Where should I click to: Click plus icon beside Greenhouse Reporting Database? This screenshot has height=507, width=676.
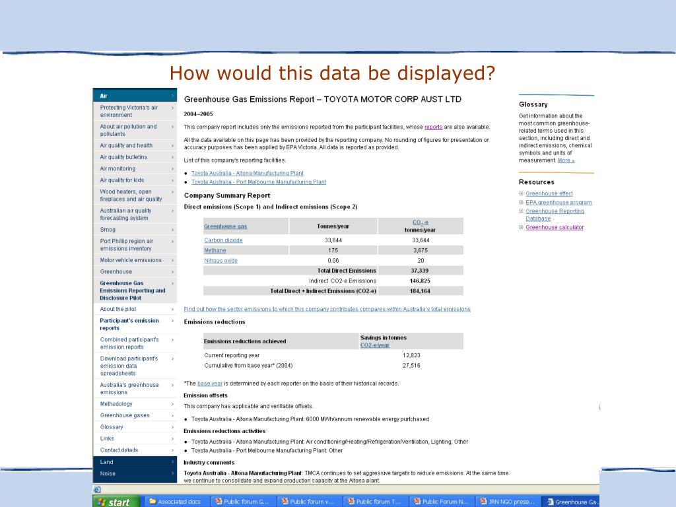[522, 211]
